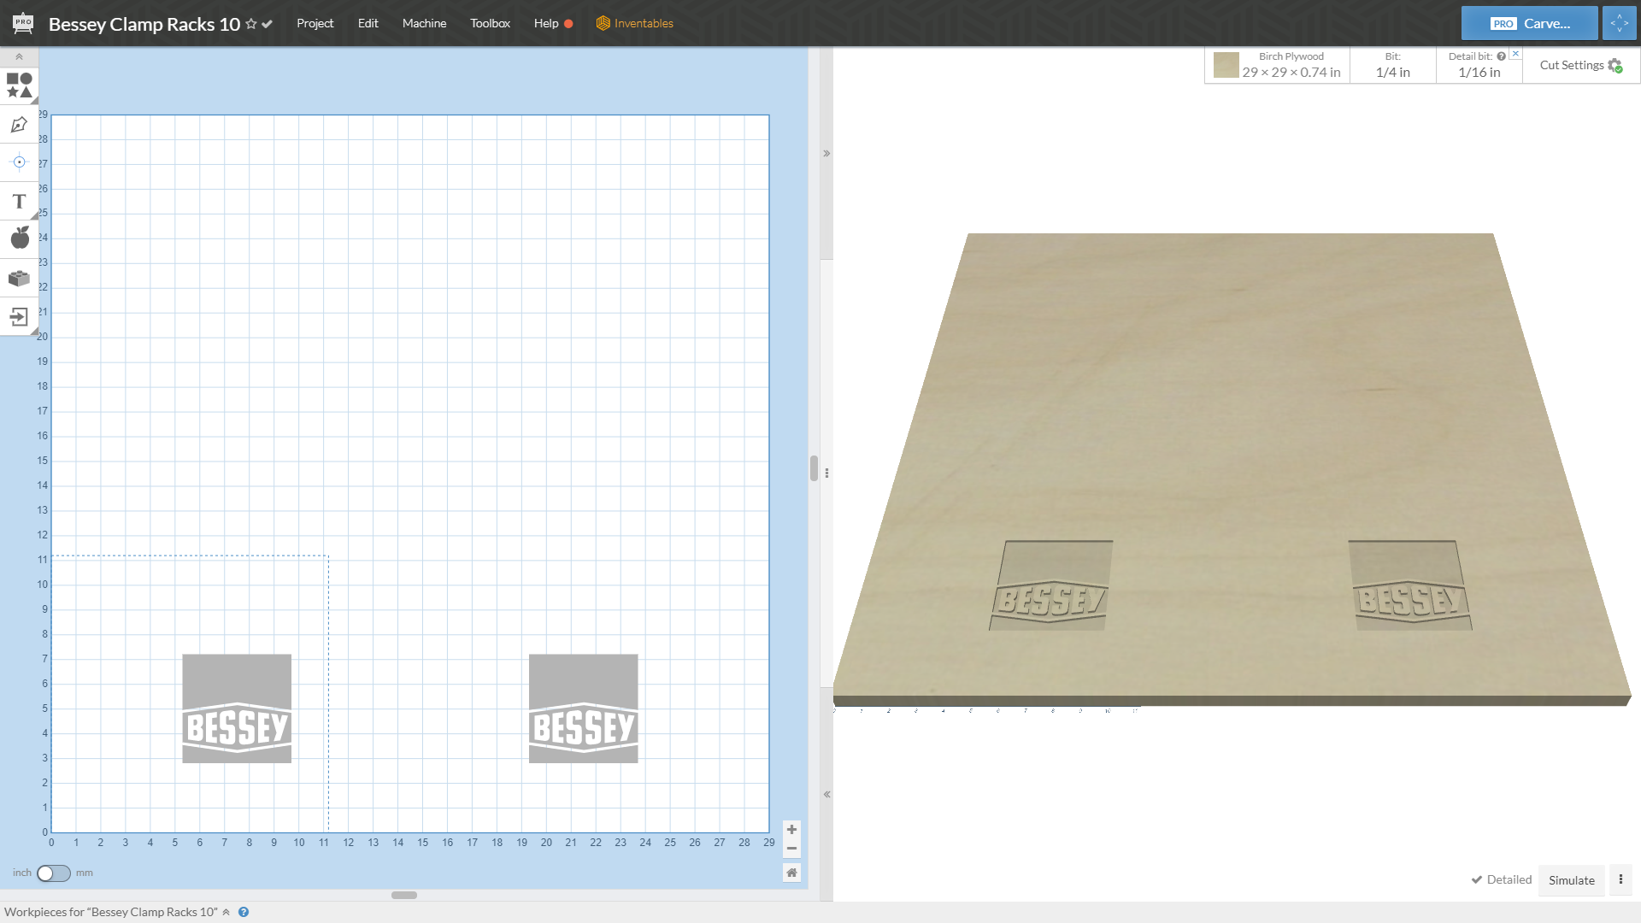Image resolution: width=1641 pixels, height=923 pixels.
Task: Open the Toolbox menu
Action: tap(490, 23)
